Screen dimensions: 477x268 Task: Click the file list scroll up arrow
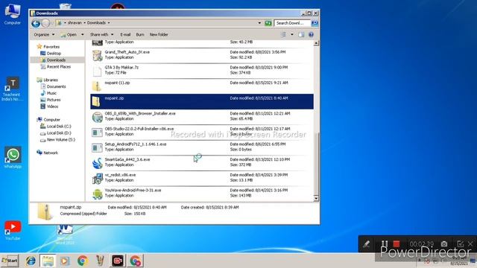316,43
